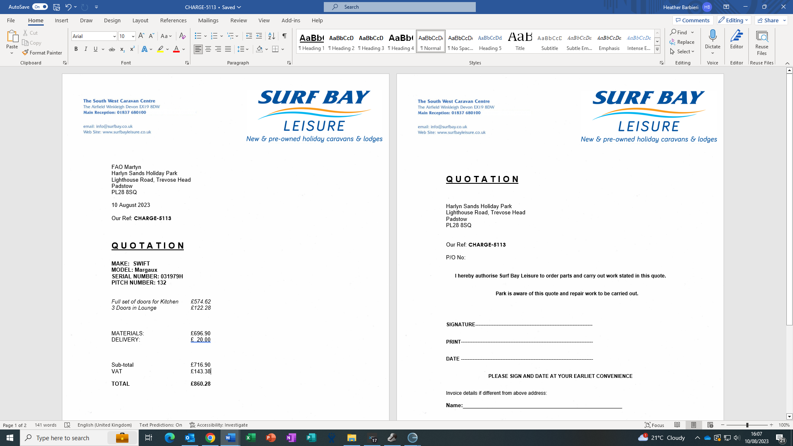Viewport: 793px width, 446px height.
Task: Show paragraph marks with pilcrow icon
Action: (x=285, y=36)
